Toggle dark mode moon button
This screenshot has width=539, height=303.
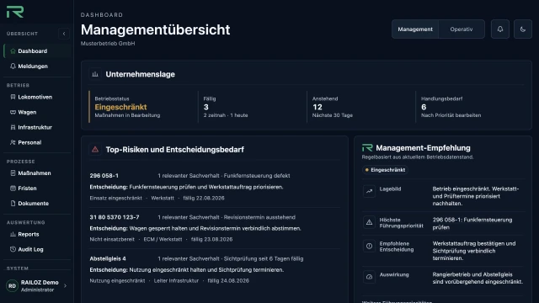coord(523,29)
